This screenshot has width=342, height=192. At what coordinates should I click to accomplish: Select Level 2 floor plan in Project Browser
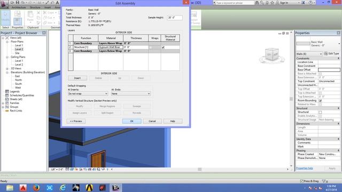point(19,49)
